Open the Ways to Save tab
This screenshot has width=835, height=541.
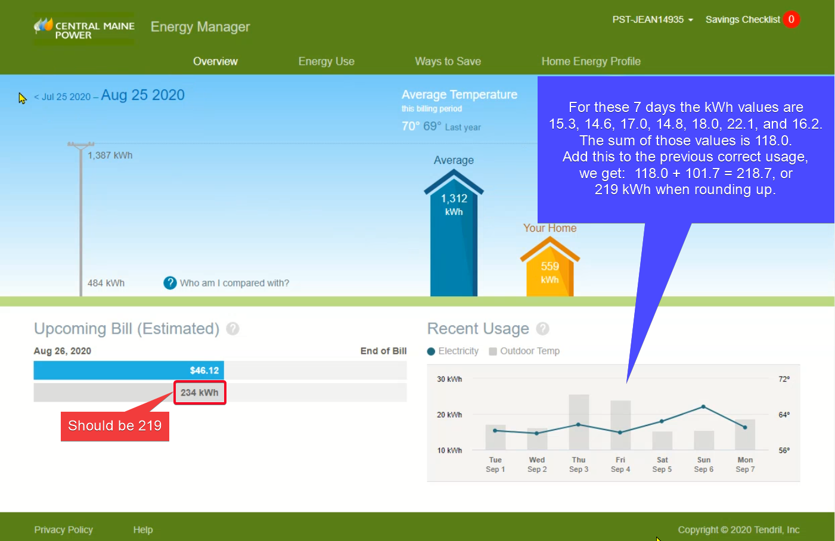click(x=448, y=61)
